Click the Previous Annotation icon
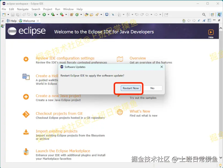Image resolution: width=223 pixels, height=168 pixels. pos(128,14)
